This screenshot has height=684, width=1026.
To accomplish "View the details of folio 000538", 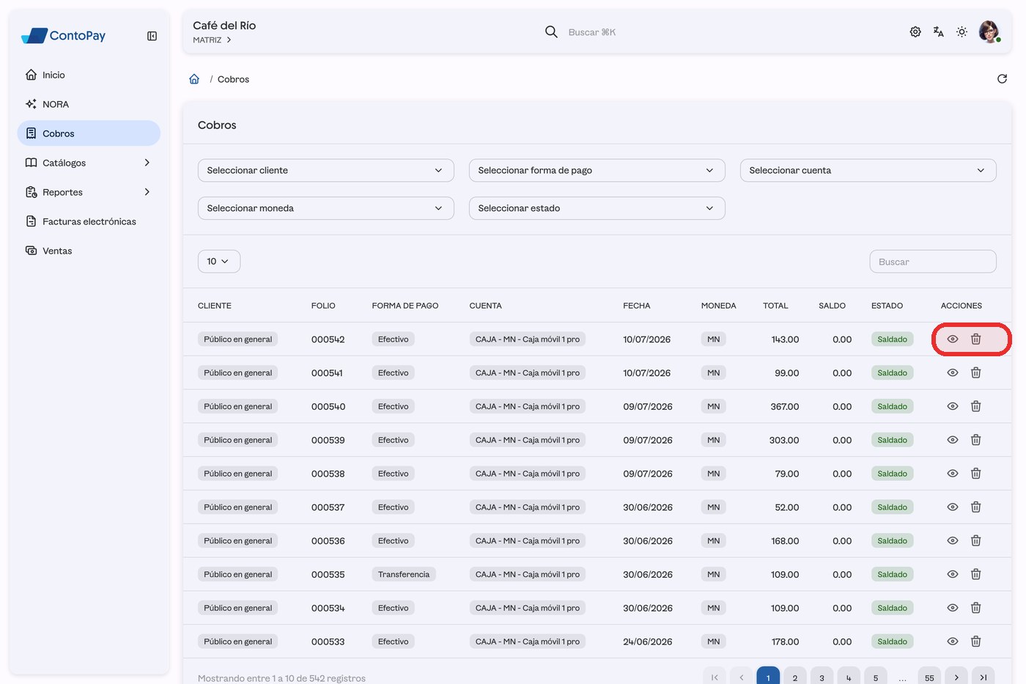I will 953,474.
